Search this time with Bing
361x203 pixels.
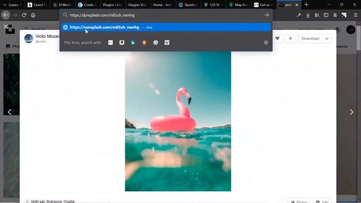pyautogui.click(x=133, y=42)
